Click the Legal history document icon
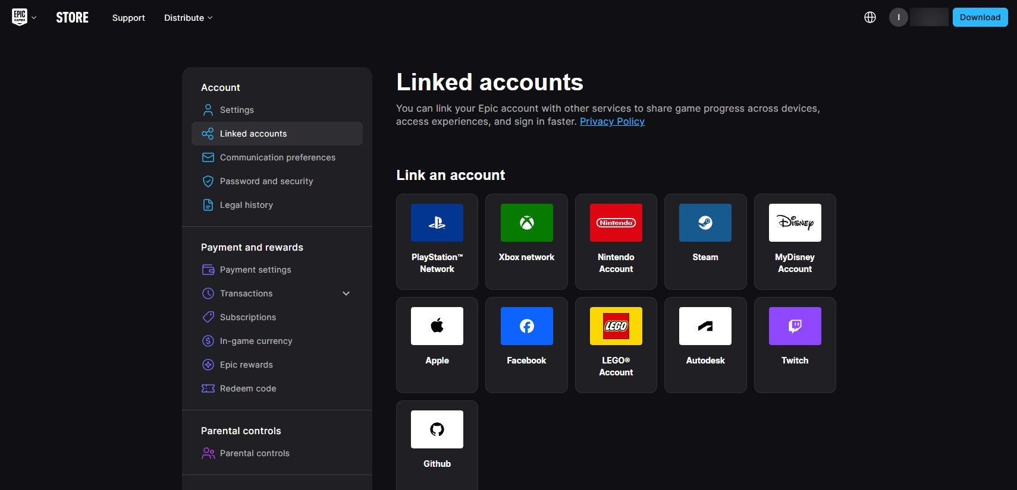This screenshot has width=1017, height=490. tap(208, 205)
